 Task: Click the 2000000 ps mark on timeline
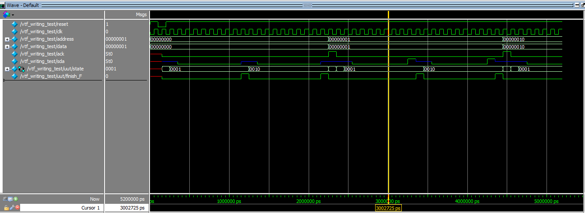coord(309,201)
